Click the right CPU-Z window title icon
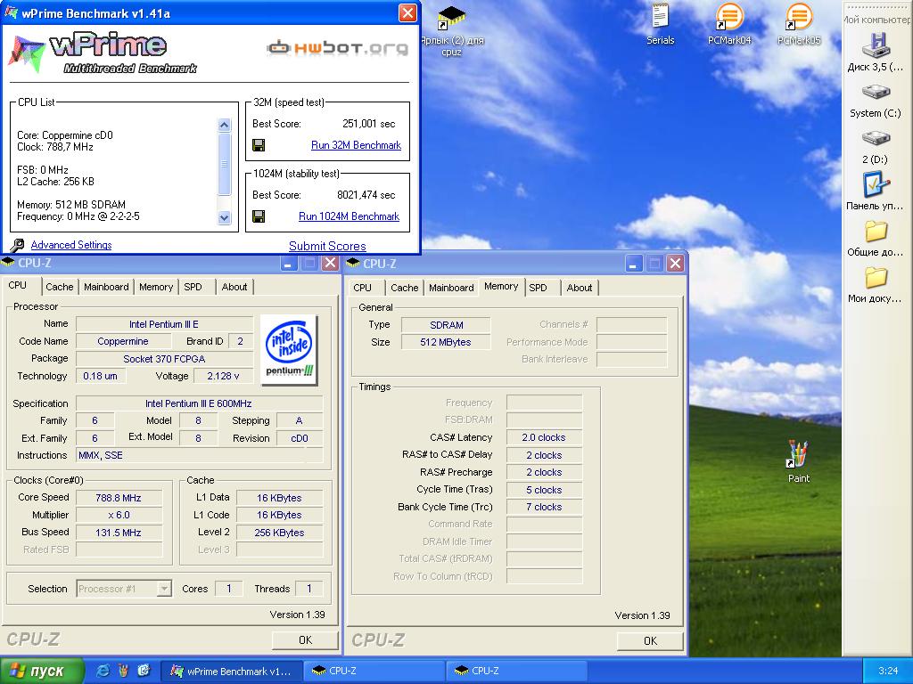Viewport: 913px width, 684px height. (x=353, y=264)
